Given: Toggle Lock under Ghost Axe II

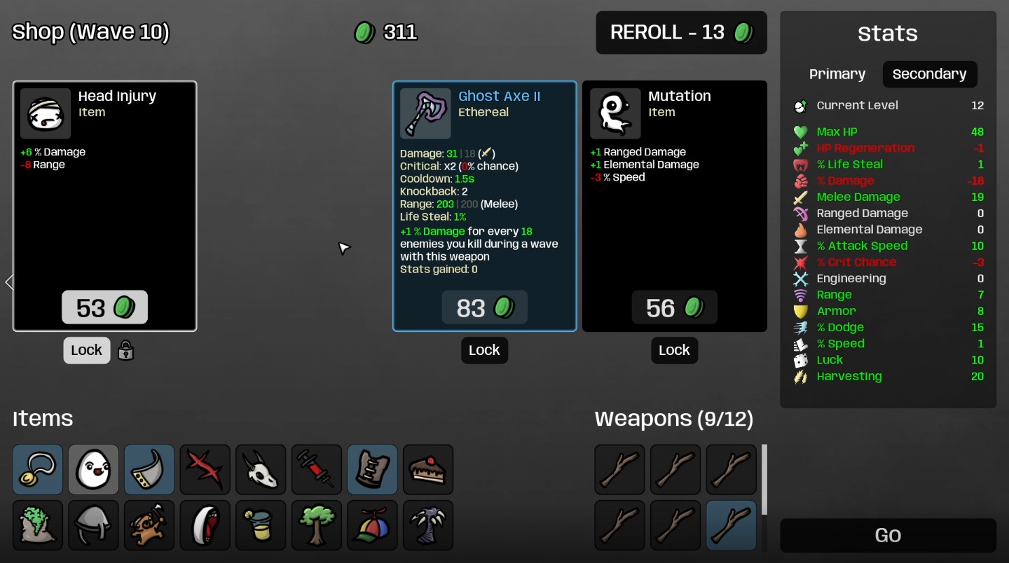Looking at the screenshot, I should point(484,350).
